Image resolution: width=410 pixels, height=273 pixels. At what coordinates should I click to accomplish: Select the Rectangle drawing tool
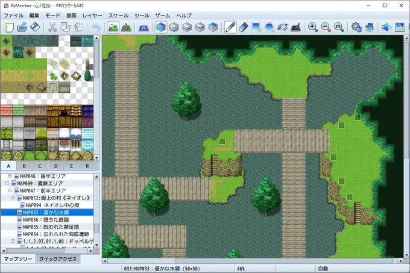pyautogui.click(x=256, y=27)
